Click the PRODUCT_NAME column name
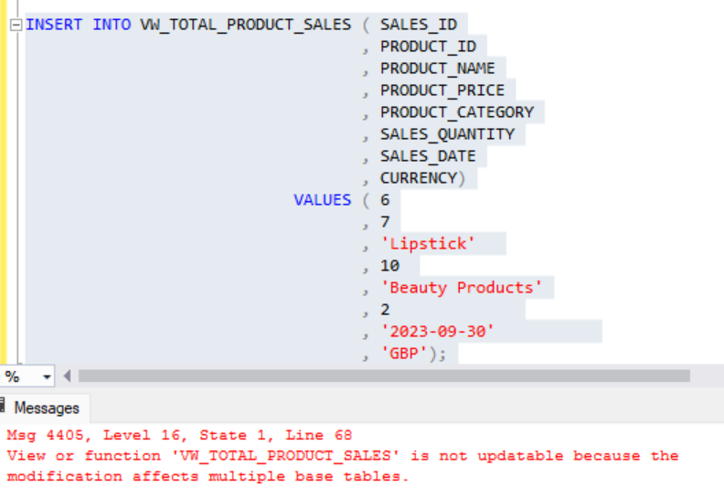Viewport: 724px width, 488px height. (437, 69)
